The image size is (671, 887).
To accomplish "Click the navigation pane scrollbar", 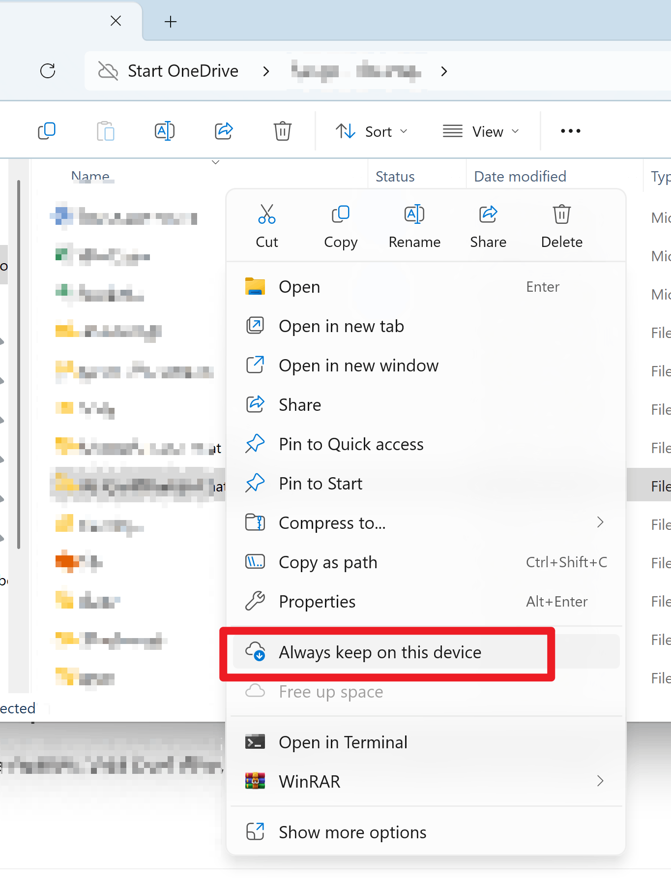I will [19, 364].
